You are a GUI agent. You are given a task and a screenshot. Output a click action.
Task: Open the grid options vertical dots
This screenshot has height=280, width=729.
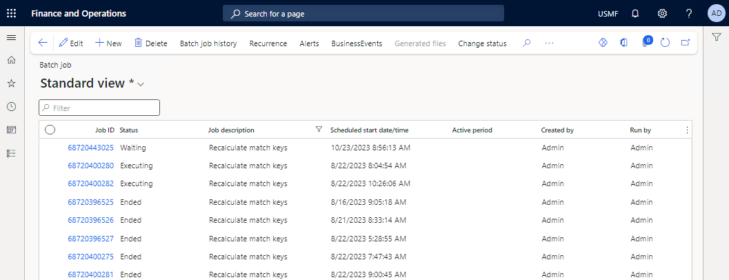click(x=687, y=130)
